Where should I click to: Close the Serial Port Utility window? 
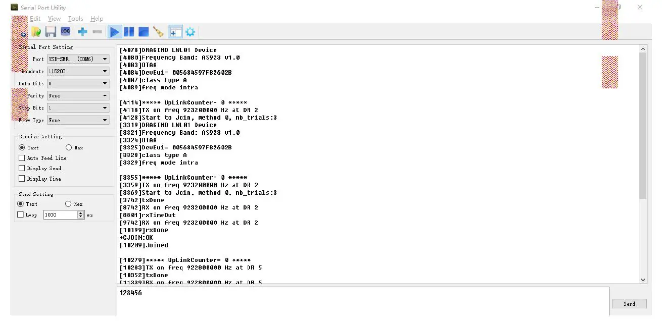click(x=640, y=8)
